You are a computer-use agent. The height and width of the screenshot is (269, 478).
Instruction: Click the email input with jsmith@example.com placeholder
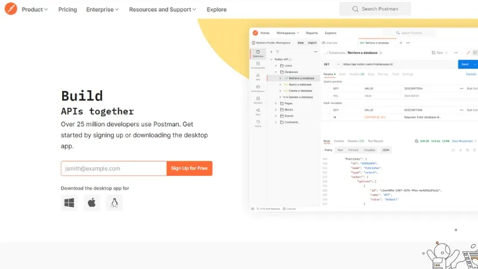point(114,169)
